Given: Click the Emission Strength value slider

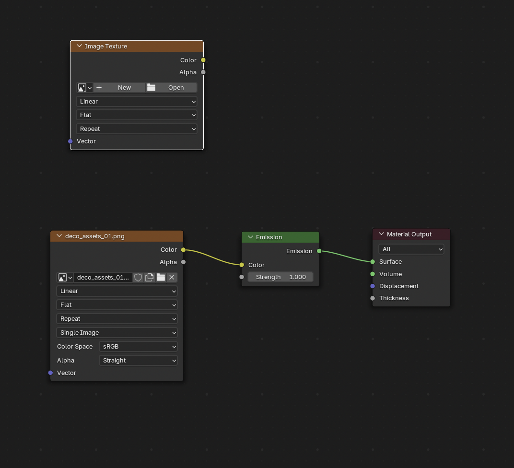Looking at the screenshot, I should [280, 277].
